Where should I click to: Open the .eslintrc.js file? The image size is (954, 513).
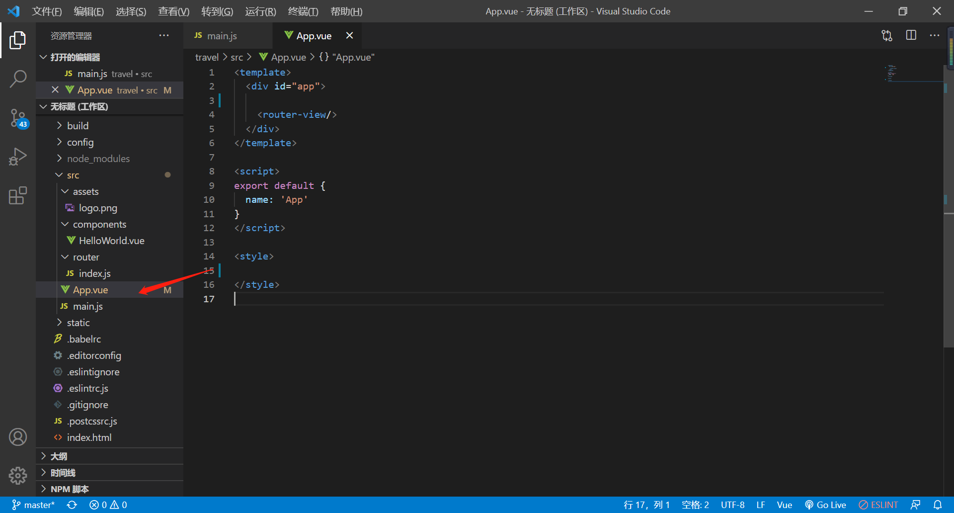109,388
